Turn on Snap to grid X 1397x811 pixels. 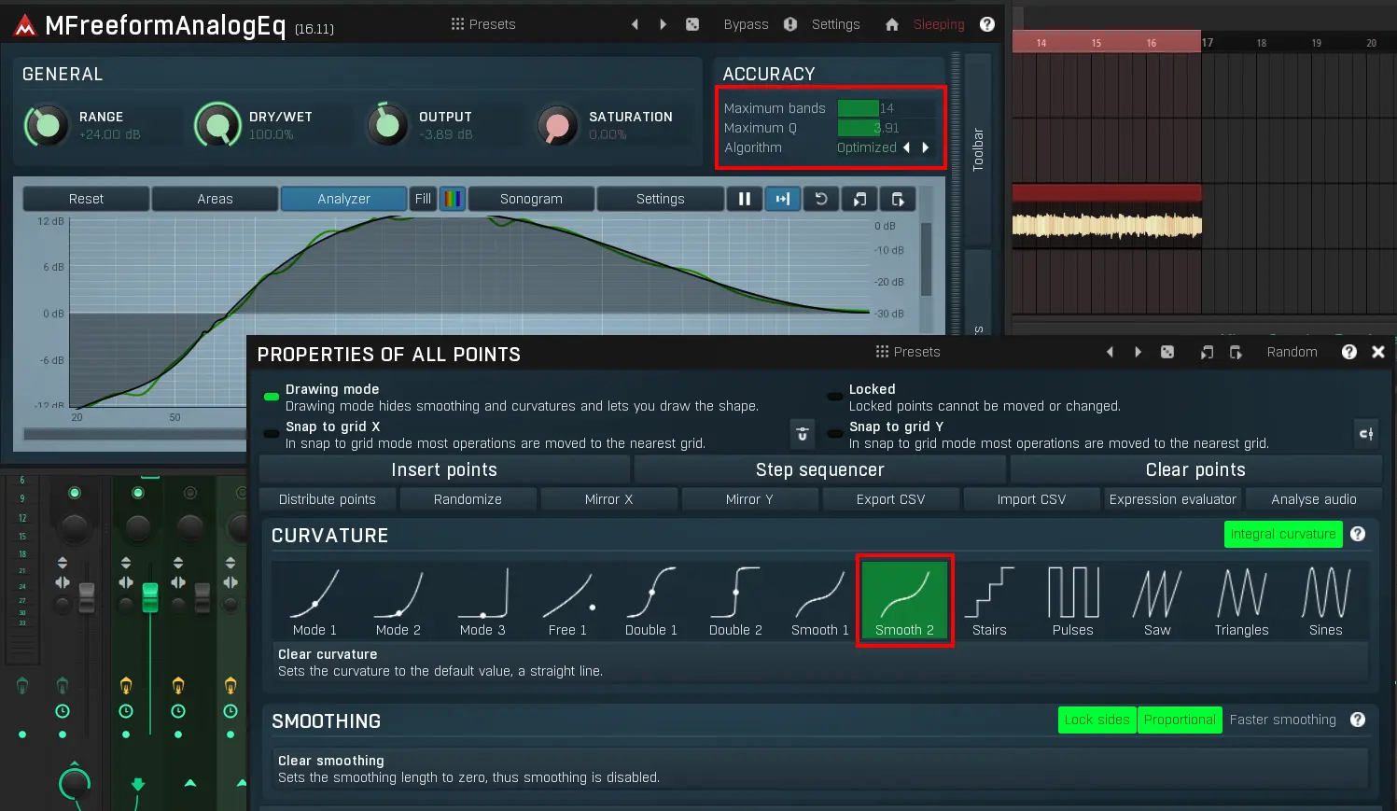coord(272,434)
